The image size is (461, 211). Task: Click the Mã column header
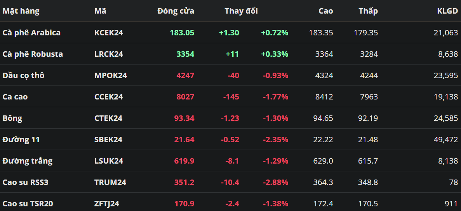(100, 11)
